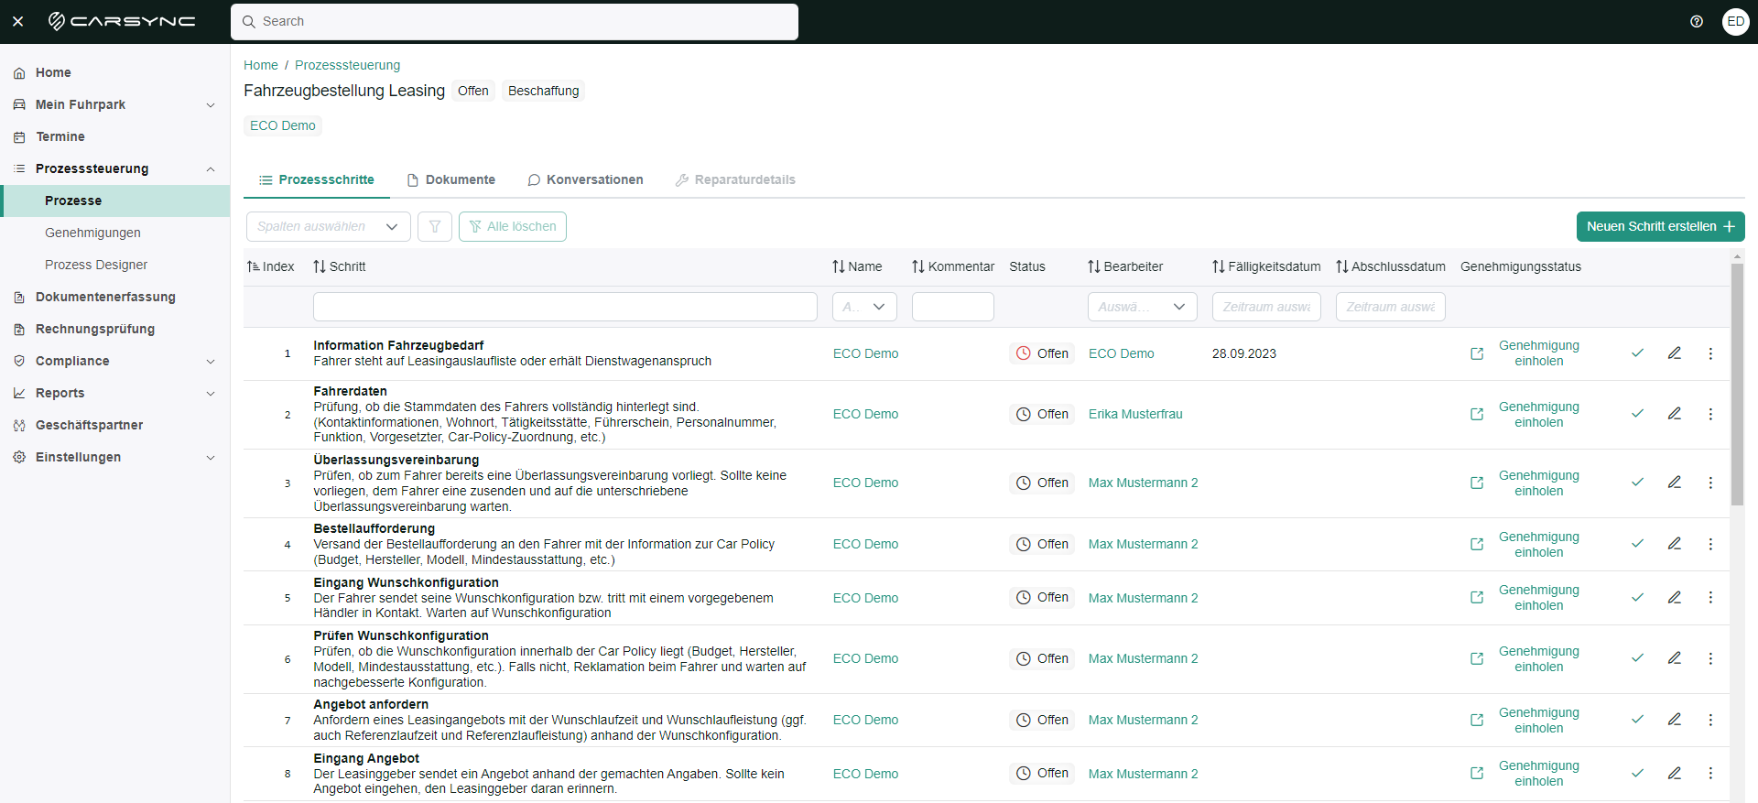Viewport: 1758px width, 803px height.
Task: Open the Fälligkeitsdatum date range filter
Action: pyautogui.click(x=1266, y=307)
